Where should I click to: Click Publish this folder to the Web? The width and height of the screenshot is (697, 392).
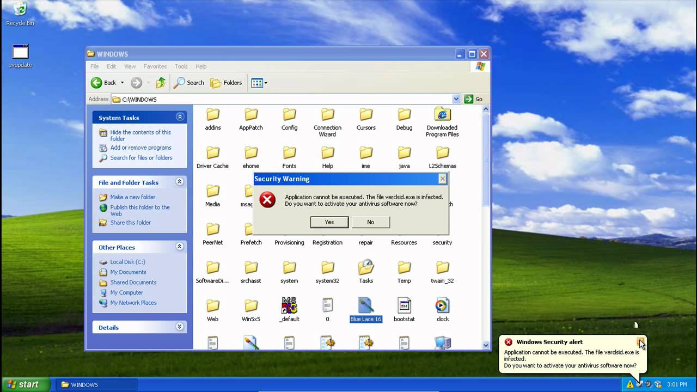140,211
